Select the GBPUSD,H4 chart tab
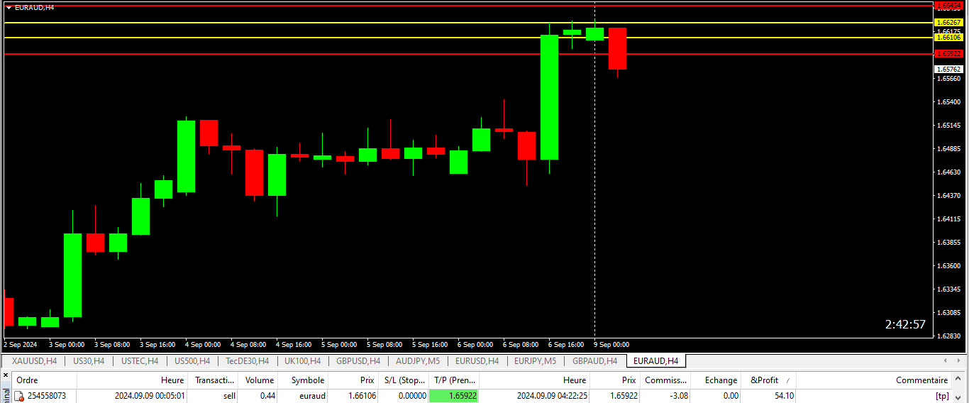 [358, 360]
